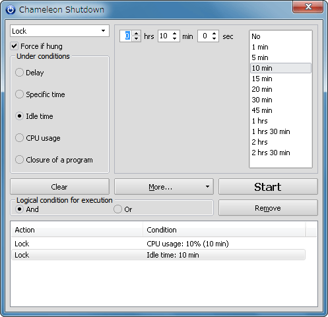Increase the hours spinner value

tap(137, 33)
